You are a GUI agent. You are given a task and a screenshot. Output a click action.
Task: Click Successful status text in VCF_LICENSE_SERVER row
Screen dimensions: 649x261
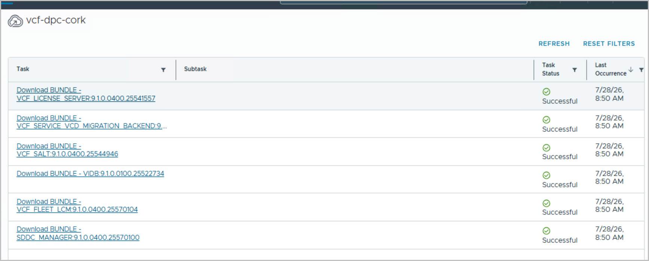560,101
